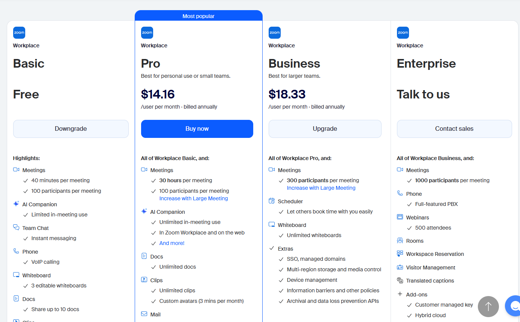Click the Visitor Management badge icon
The image size is (520, 322).
(x=400, y=267)
